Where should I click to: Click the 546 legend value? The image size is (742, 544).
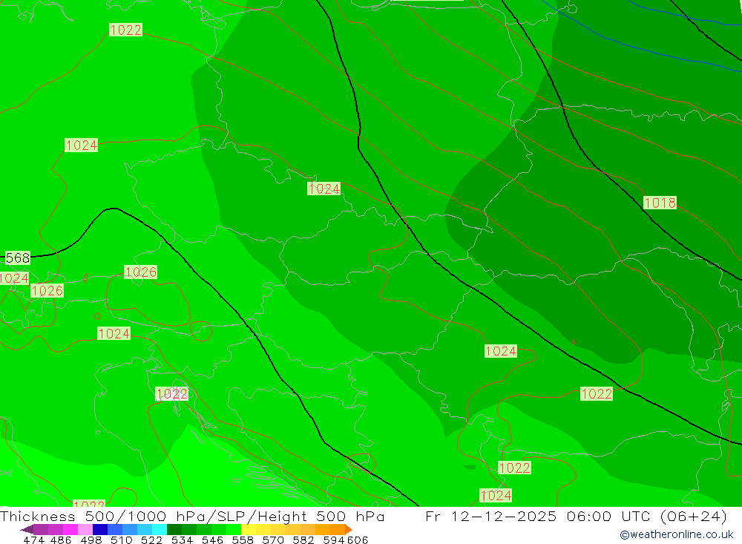click(212, 540)
